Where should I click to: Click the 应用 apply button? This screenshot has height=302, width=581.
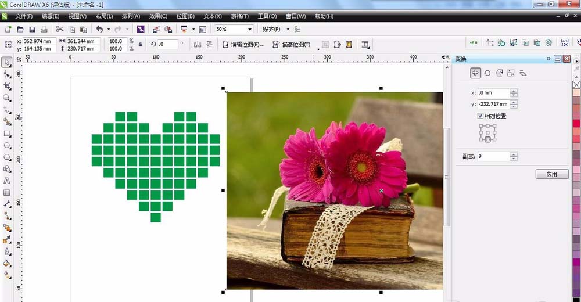coord(552,174)
